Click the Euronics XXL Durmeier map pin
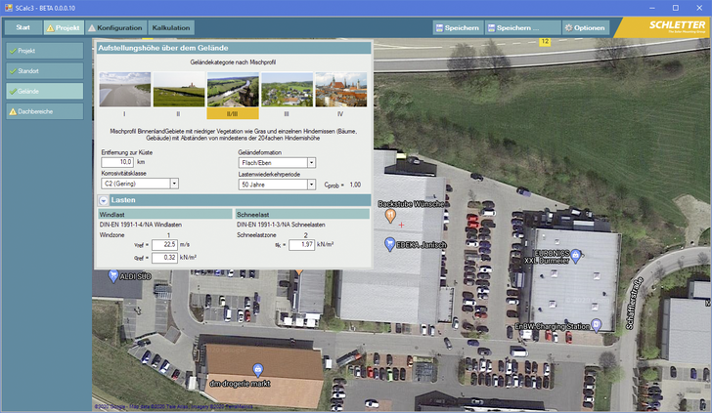Screen dimensions: 712x413 tap(577, 256)
